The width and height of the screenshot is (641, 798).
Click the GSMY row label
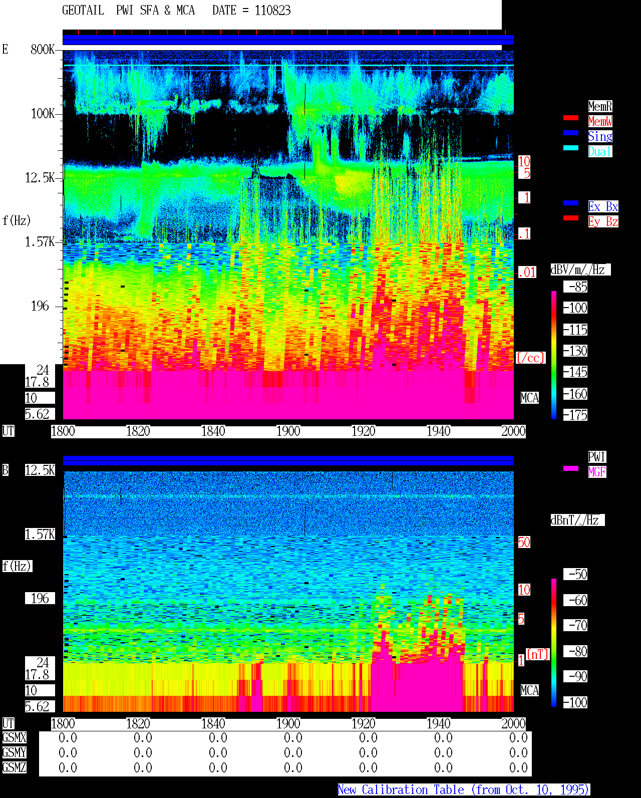(14, 752)
